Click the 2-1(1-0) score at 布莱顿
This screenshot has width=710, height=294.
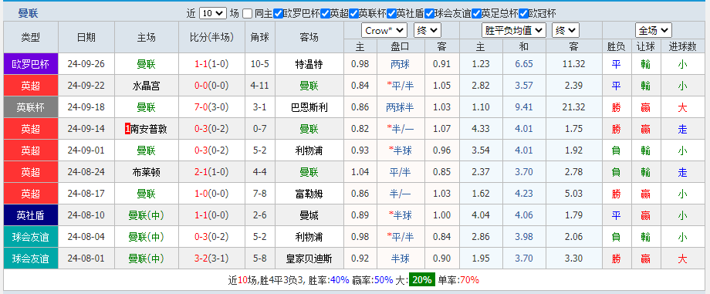tap(211, 172)
